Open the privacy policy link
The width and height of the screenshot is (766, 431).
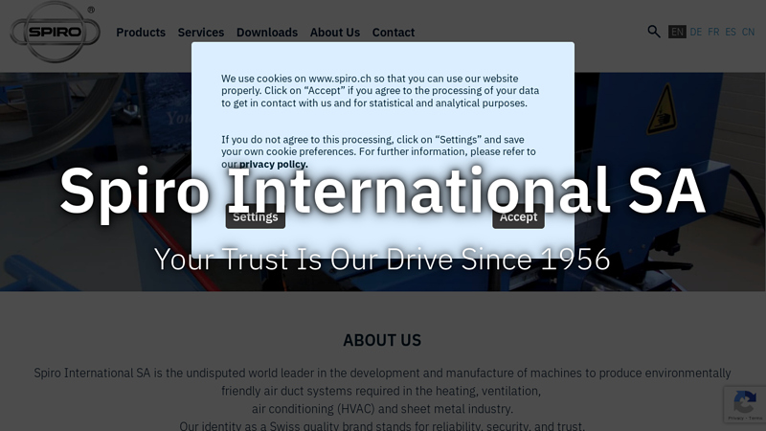pyautogui.click(x=274, y=164)
